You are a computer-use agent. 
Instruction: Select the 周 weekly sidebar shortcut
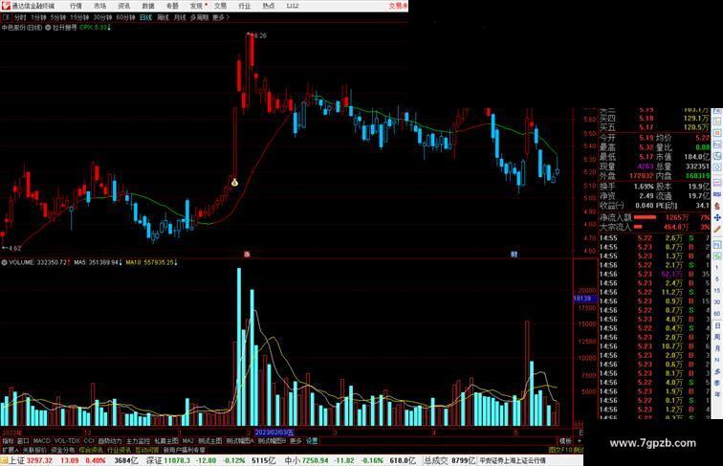(717, 337)
